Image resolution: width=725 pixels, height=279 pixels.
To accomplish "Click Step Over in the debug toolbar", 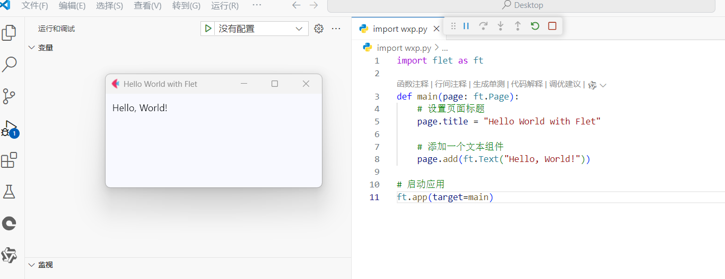I will pyautogui.click(x=483, y=26).
